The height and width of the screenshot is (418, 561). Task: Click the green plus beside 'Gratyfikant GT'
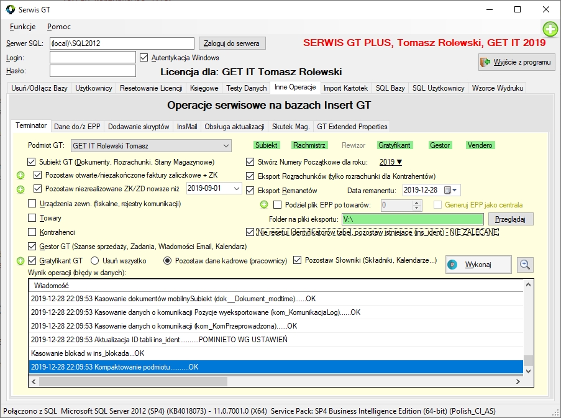21,261
